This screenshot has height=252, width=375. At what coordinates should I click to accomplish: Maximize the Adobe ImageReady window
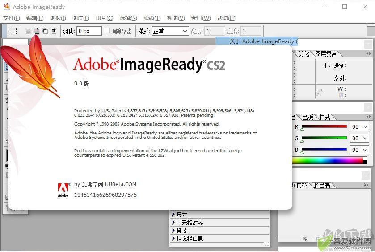345,7
